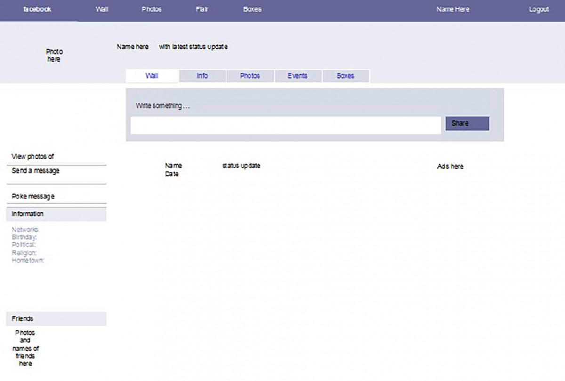Click the Send a message link

[x=36, y=171]
